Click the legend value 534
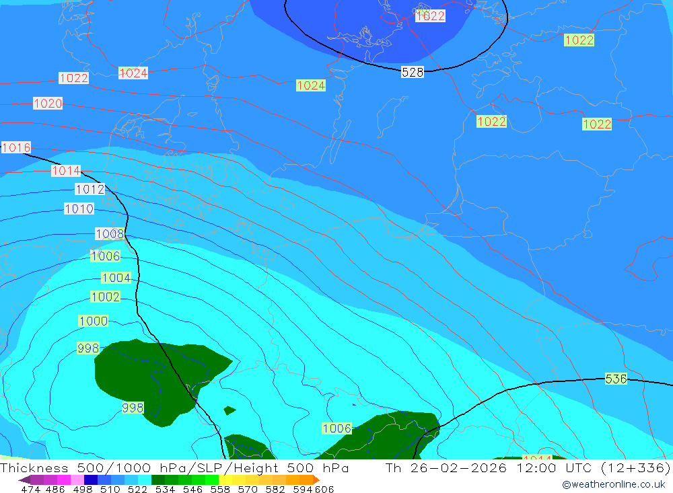Viewport: 673px width, 493px height. pyautogui.click(x=166, y=489)
